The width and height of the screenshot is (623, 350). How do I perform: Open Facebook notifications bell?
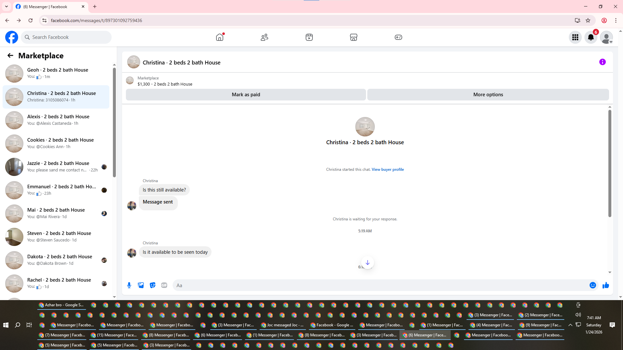(591, 37)
